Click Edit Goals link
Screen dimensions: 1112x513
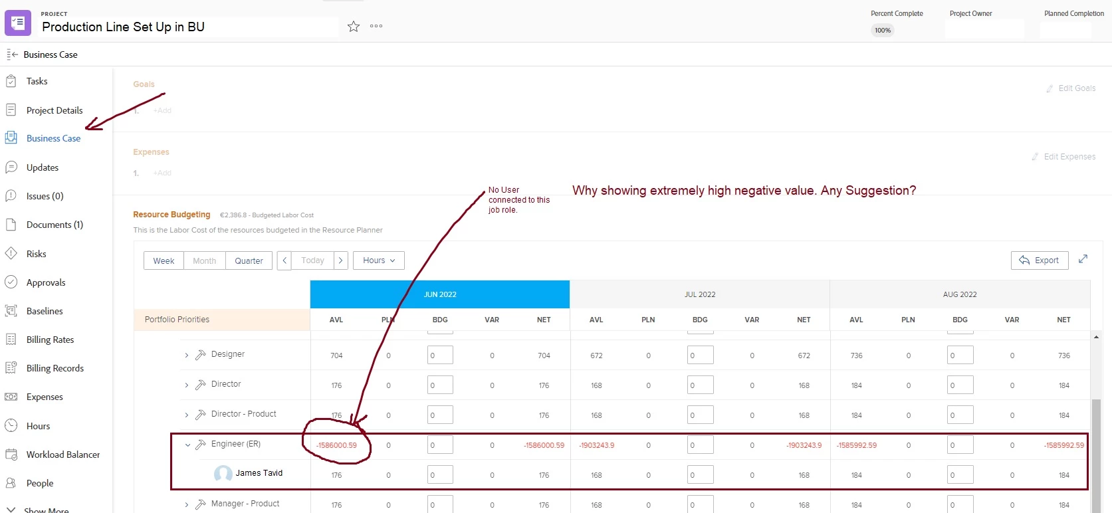1071,88
